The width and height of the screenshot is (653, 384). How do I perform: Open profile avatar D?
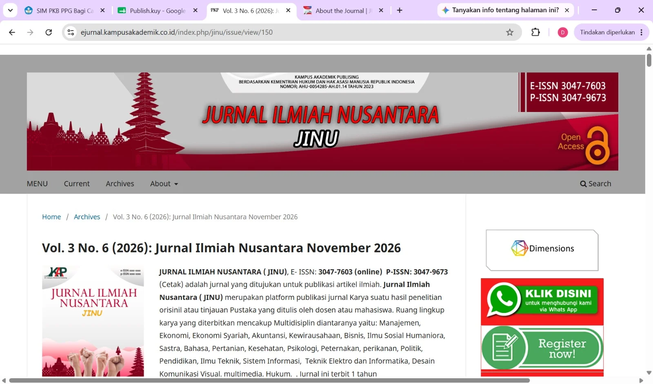563,32
